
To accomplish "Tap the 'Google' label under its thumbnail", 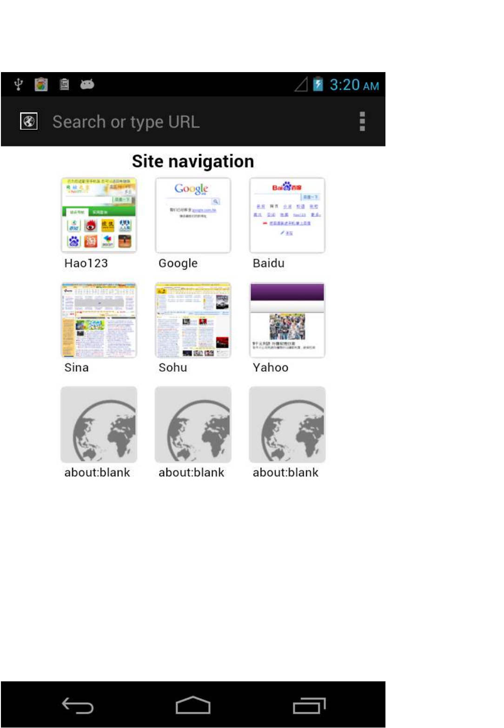I will [x=178, y=264].
